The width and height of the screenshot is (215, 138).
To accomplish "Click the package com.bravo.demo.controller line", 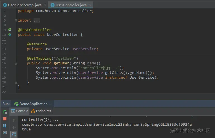I will point(56,11).
